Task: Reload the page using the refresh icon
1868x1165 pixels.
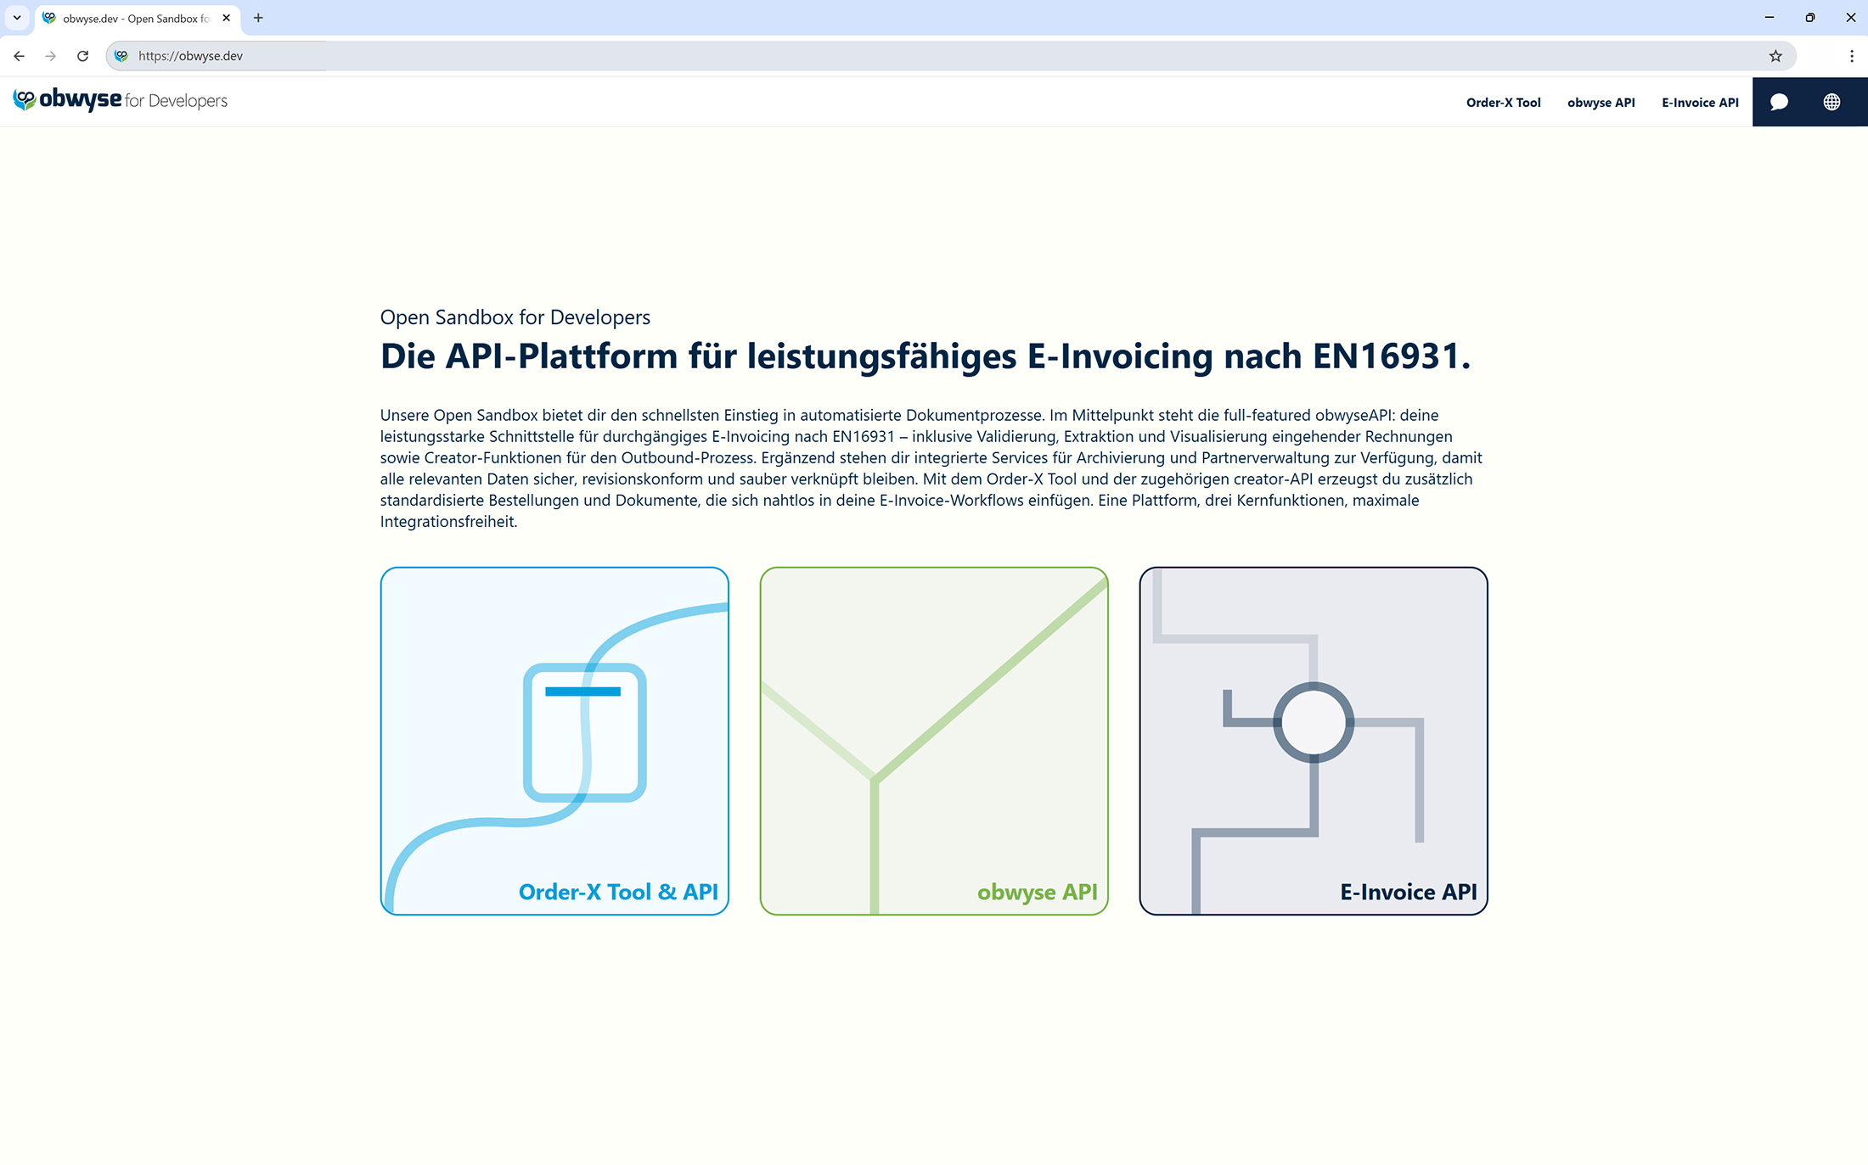Action: (x=82, y=56)
